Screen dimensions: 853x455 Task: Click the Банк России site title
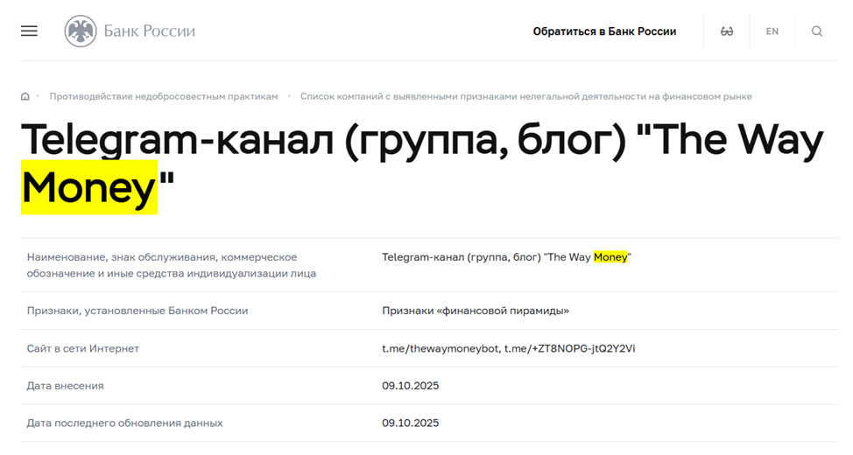pos(149,31)
